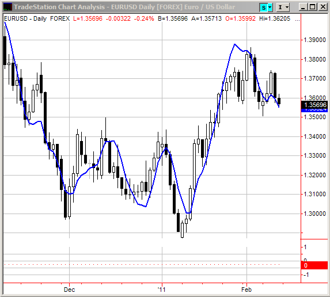Open the TradeStation window system icon

click(x=7, y=7)
